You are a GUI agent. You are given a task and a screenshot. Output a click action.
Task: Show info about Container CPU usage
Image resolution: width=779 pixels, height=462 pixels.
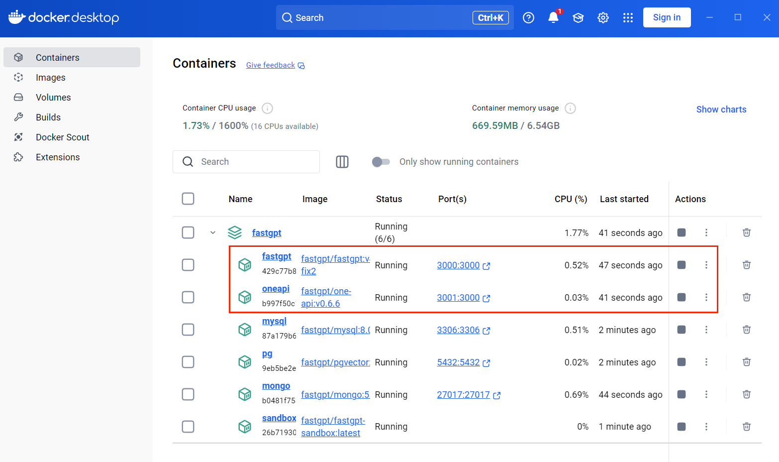pyautogui.click(x=267, y=108)
